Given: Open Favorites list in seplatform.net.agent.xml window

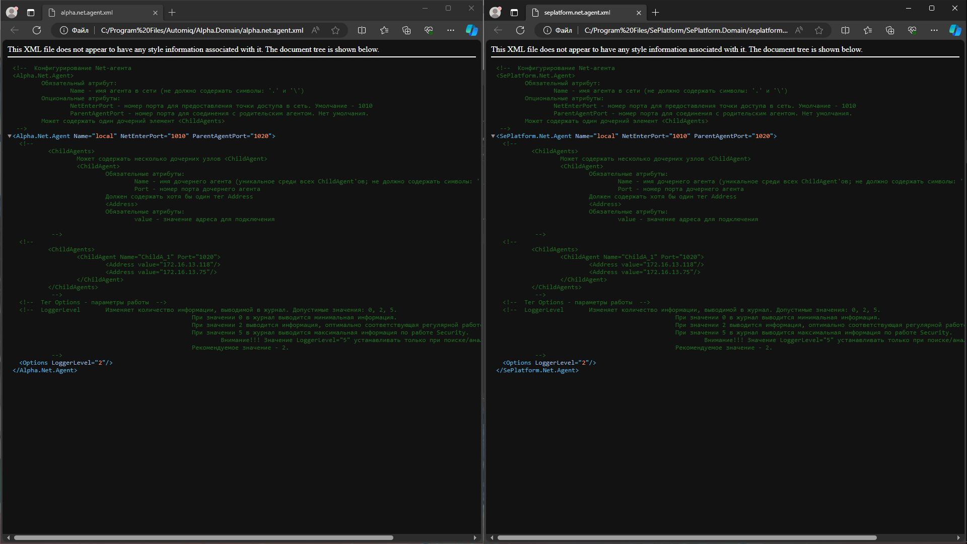Looking at the screenshot, I should coord(868,30).
